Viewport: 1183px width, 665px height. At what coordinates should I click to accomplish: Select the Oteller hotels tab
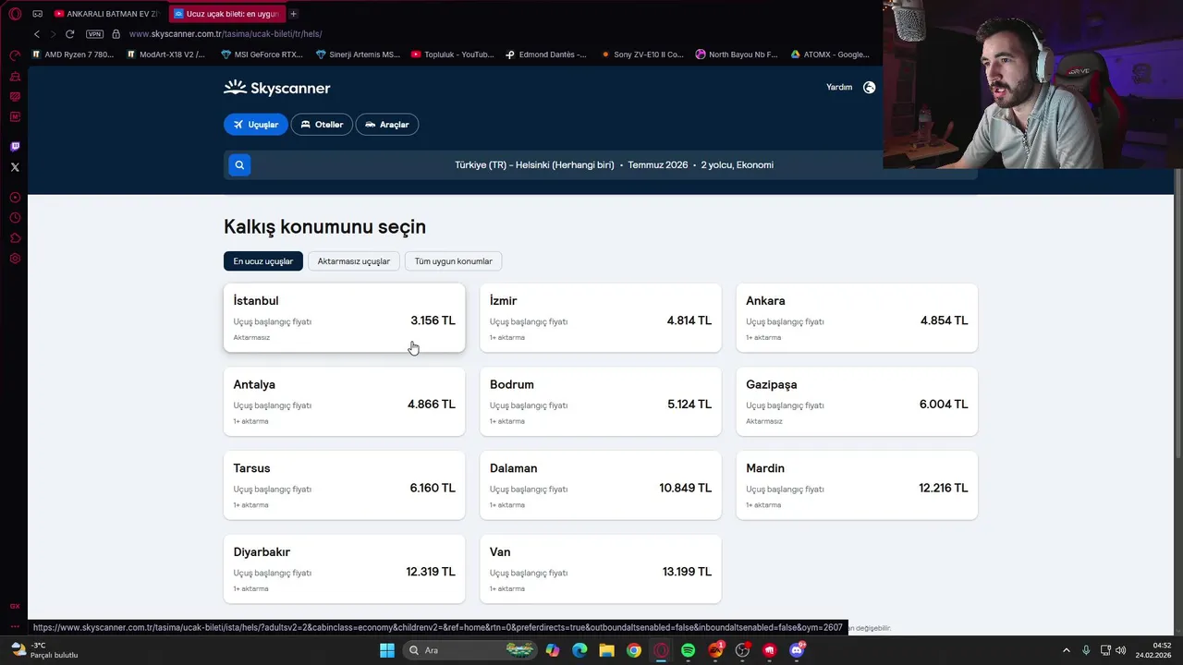pos(322,125)
